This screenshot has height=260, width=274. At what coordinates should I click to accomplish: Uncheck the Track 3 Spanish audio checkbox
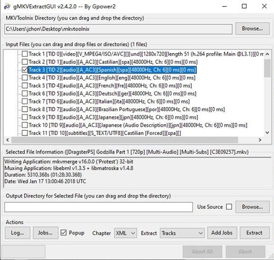coord(25,70)
